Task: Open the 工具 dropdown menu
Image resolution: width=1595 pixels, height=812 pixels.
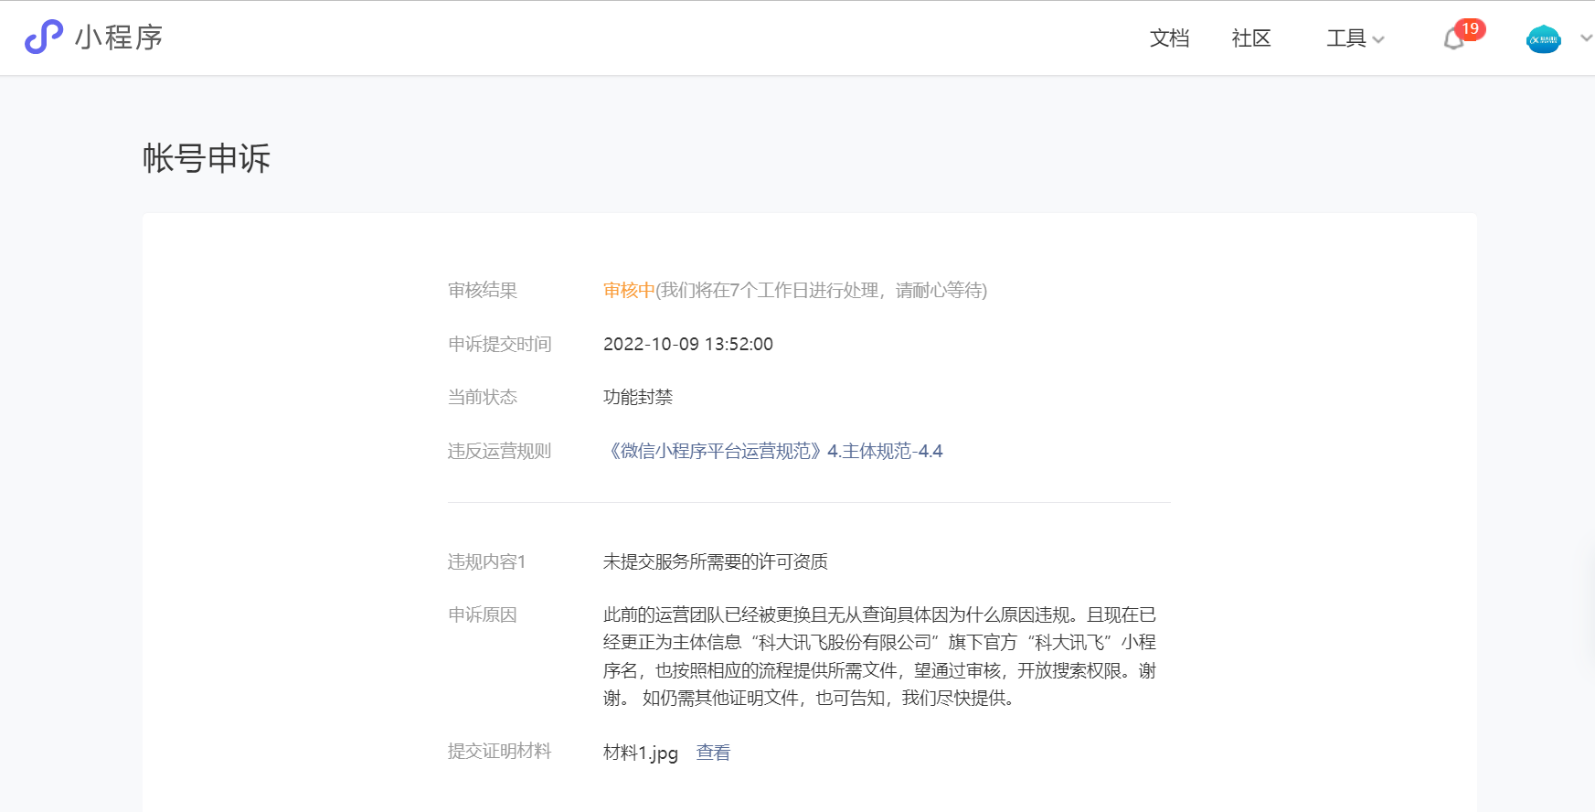Action: (x=1356, y=38)
